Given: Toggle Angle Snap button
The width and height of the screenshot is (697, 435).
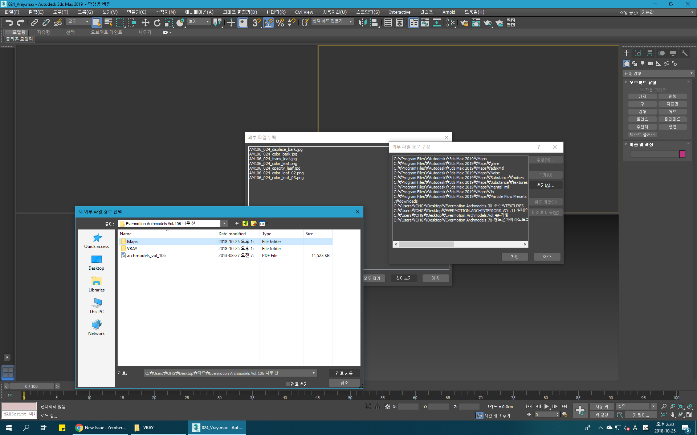Looking at the screenshot, I should click(268, 23).
